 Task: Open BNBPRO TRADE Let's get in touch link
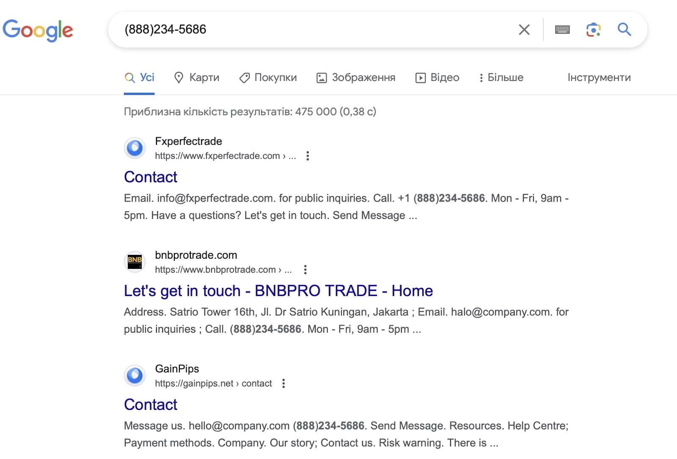278,291
